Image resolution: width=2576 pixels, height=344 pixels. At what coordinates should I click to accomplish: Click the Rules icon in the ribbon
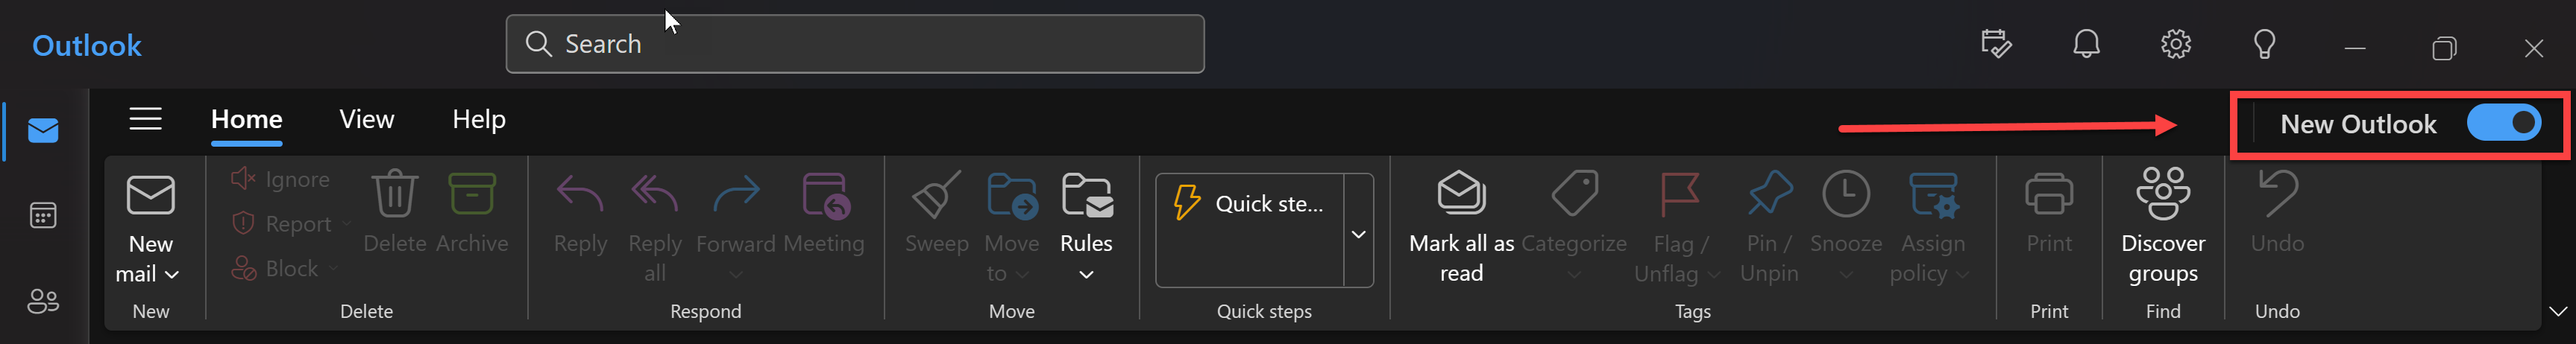pyautogui.click(x=1086, y=195)
